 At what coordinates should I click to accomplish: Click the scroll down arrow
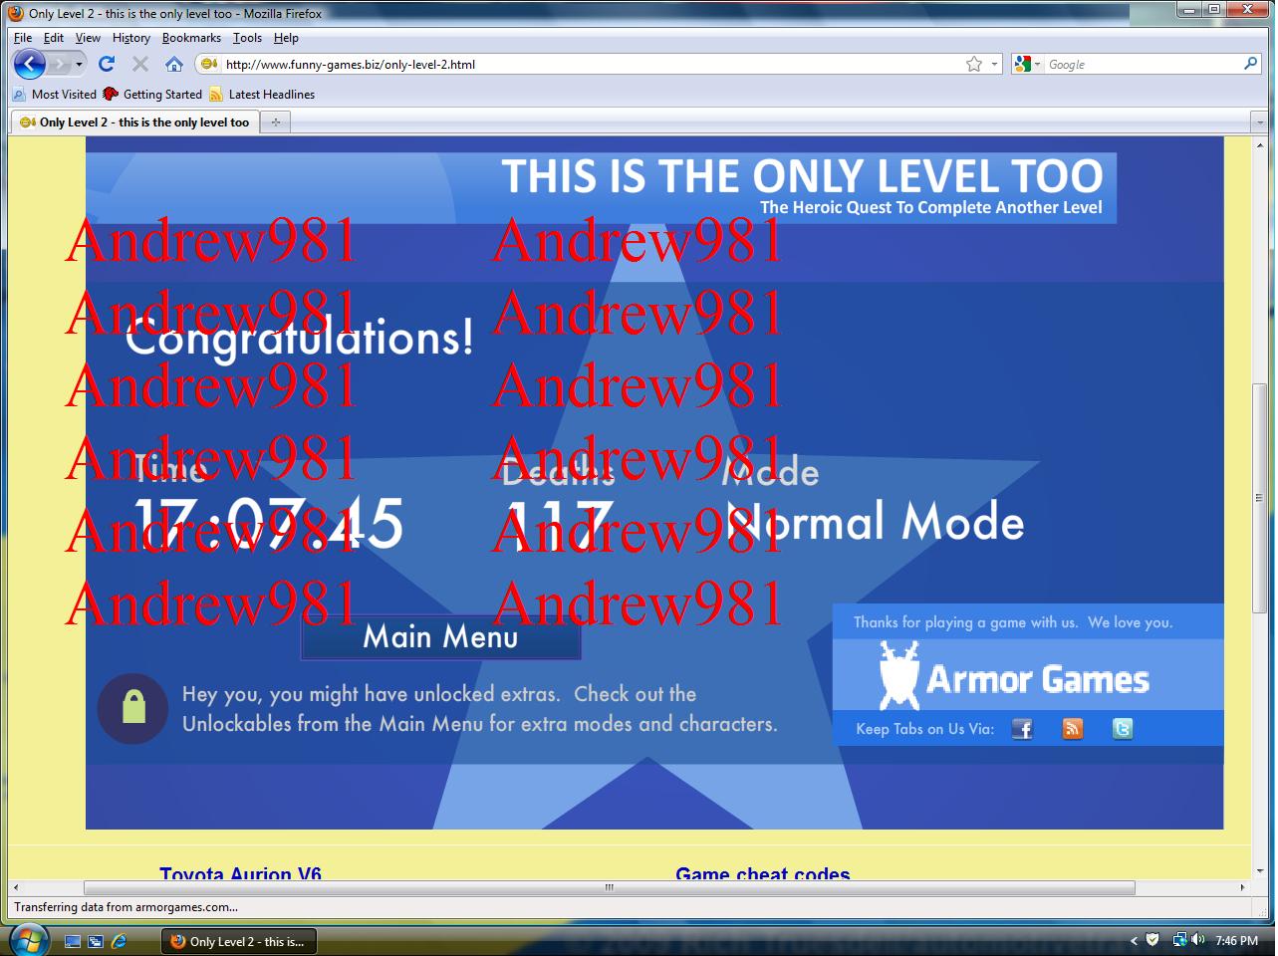click(1260, 872)
